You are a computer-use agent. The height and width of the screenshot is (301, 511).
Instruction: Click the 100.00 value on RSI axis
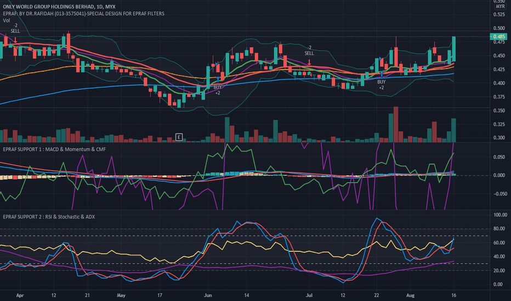tap(500, 215)
